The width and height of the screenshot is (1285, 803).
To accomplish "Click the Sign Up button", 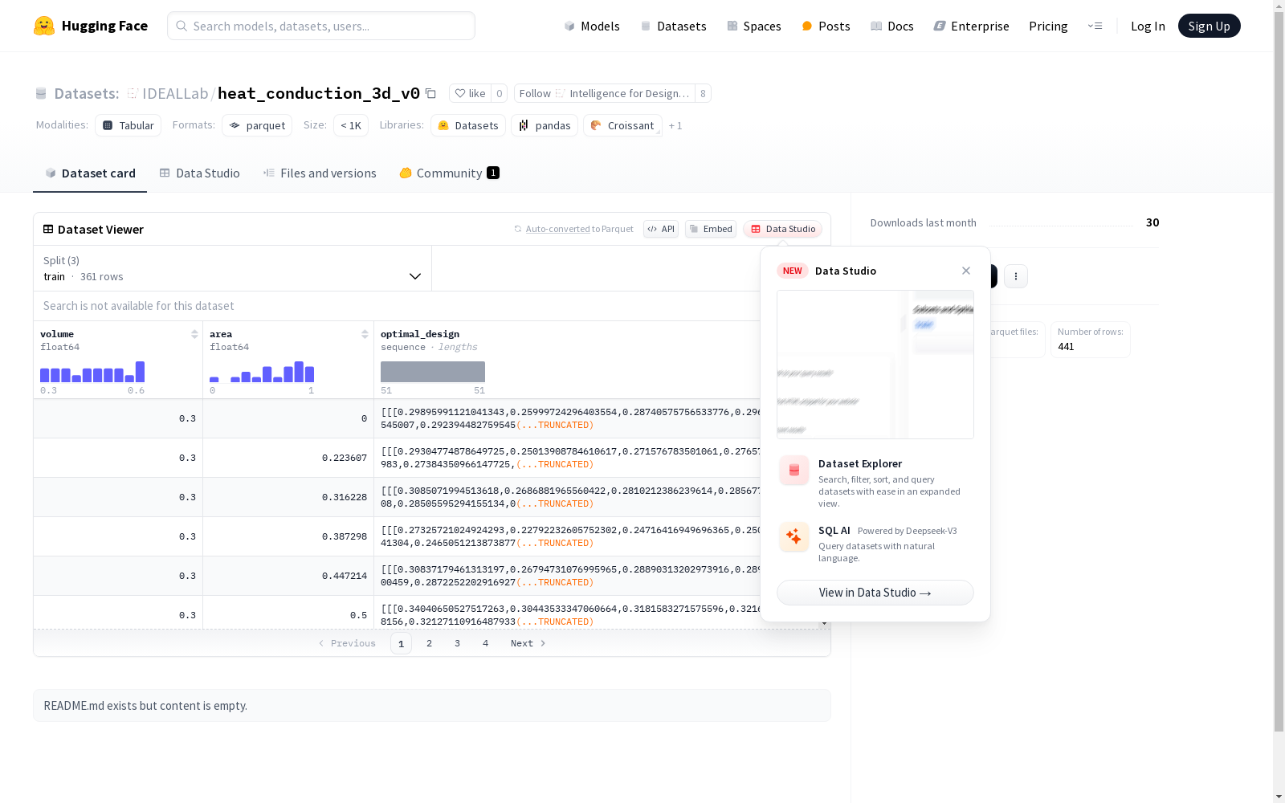I will tap(1209, 26).
